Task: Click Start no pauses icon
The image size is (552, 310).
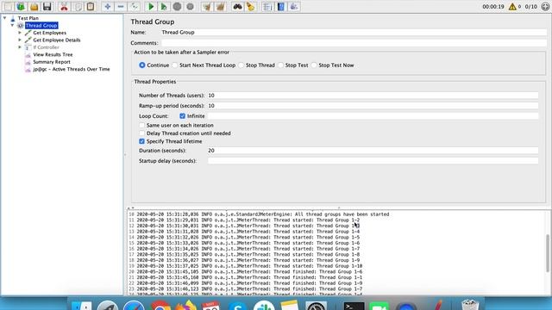Action: pyautogui.click(x=164, y=6)
